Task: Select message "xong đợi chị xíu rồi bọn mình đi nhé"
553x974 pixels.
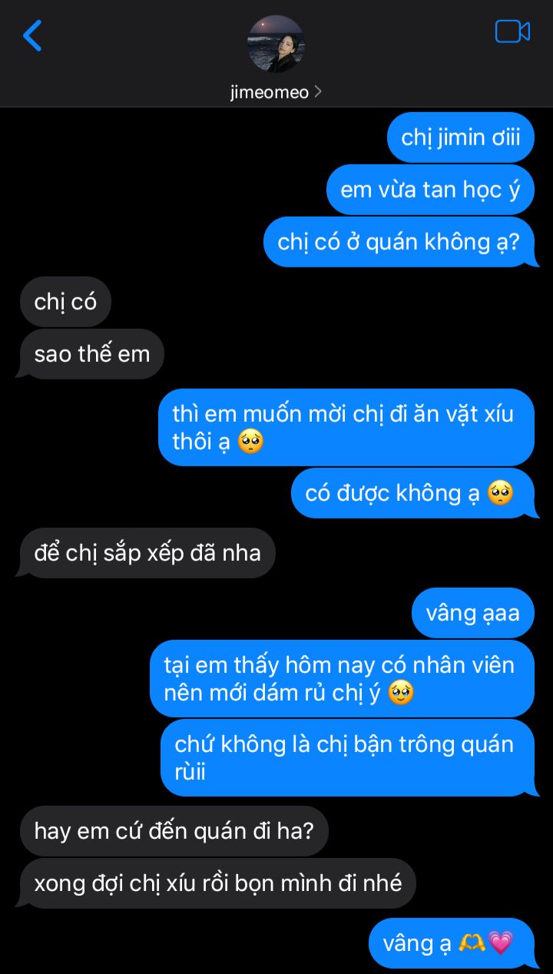Action: coord(217,883)
